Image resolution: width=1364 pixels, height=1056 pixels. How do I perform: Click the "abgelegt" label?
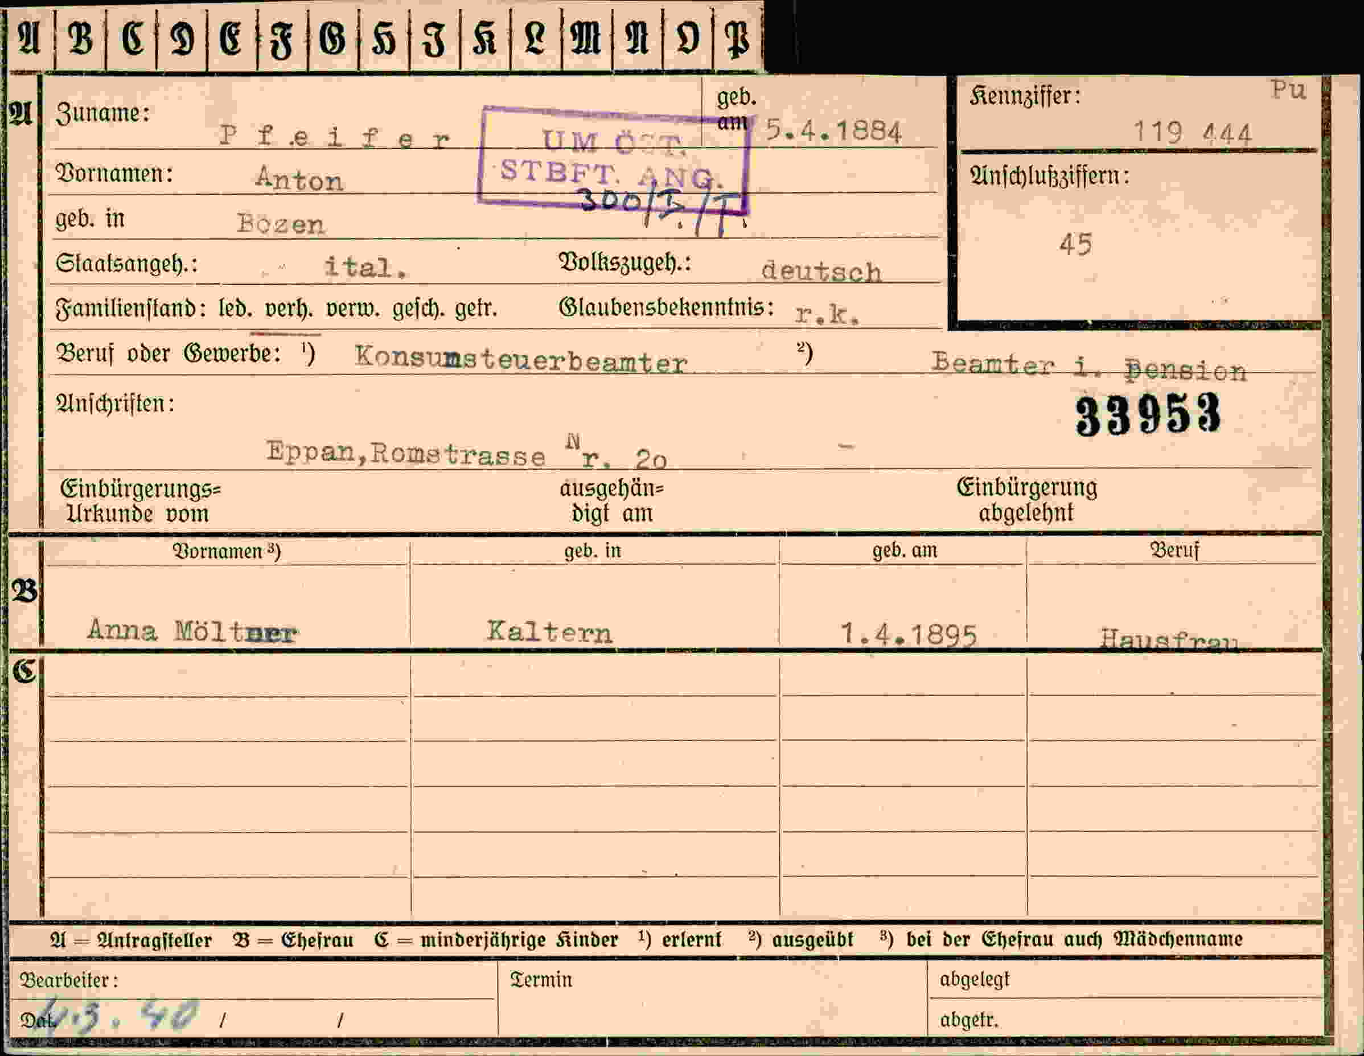[974, 980]
